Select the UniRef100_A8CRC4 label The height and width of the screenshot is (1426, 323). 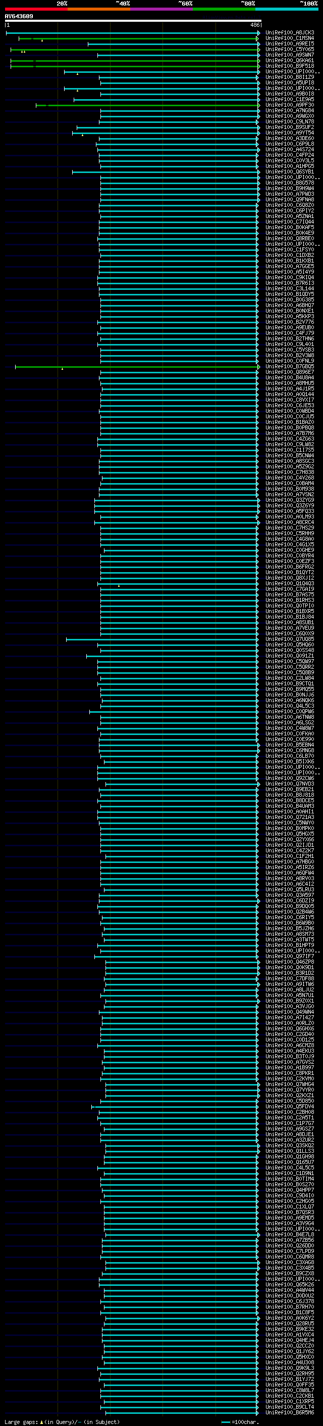290,522
